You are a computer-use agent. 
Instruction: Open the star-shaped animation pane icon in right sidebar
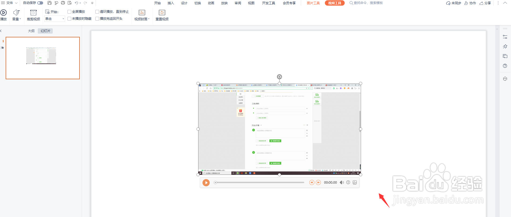tap(505, 46)
